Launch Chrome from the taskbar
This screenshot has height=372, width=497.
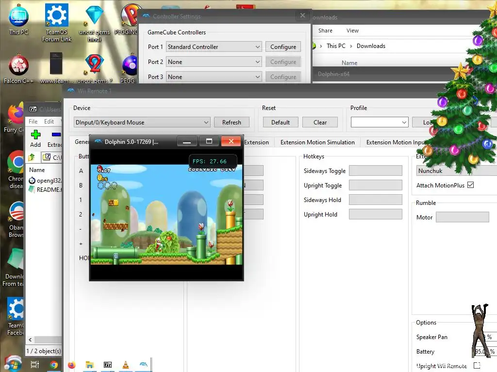53,365
